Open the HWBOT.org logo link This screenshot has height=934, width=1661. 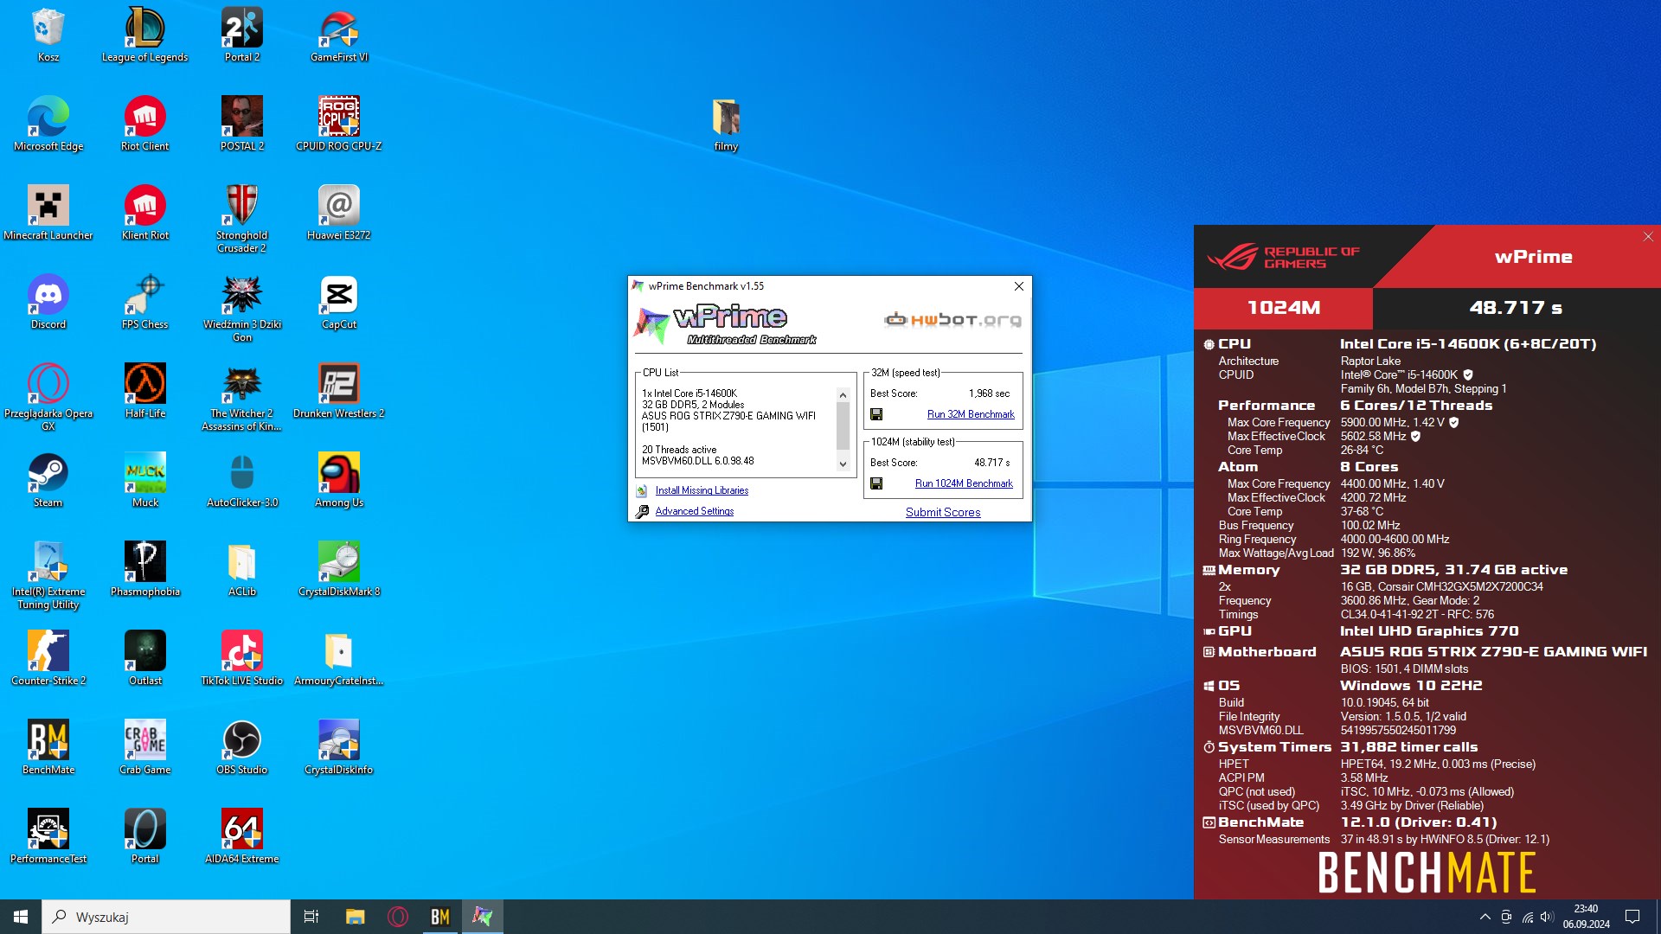[952, 320]
